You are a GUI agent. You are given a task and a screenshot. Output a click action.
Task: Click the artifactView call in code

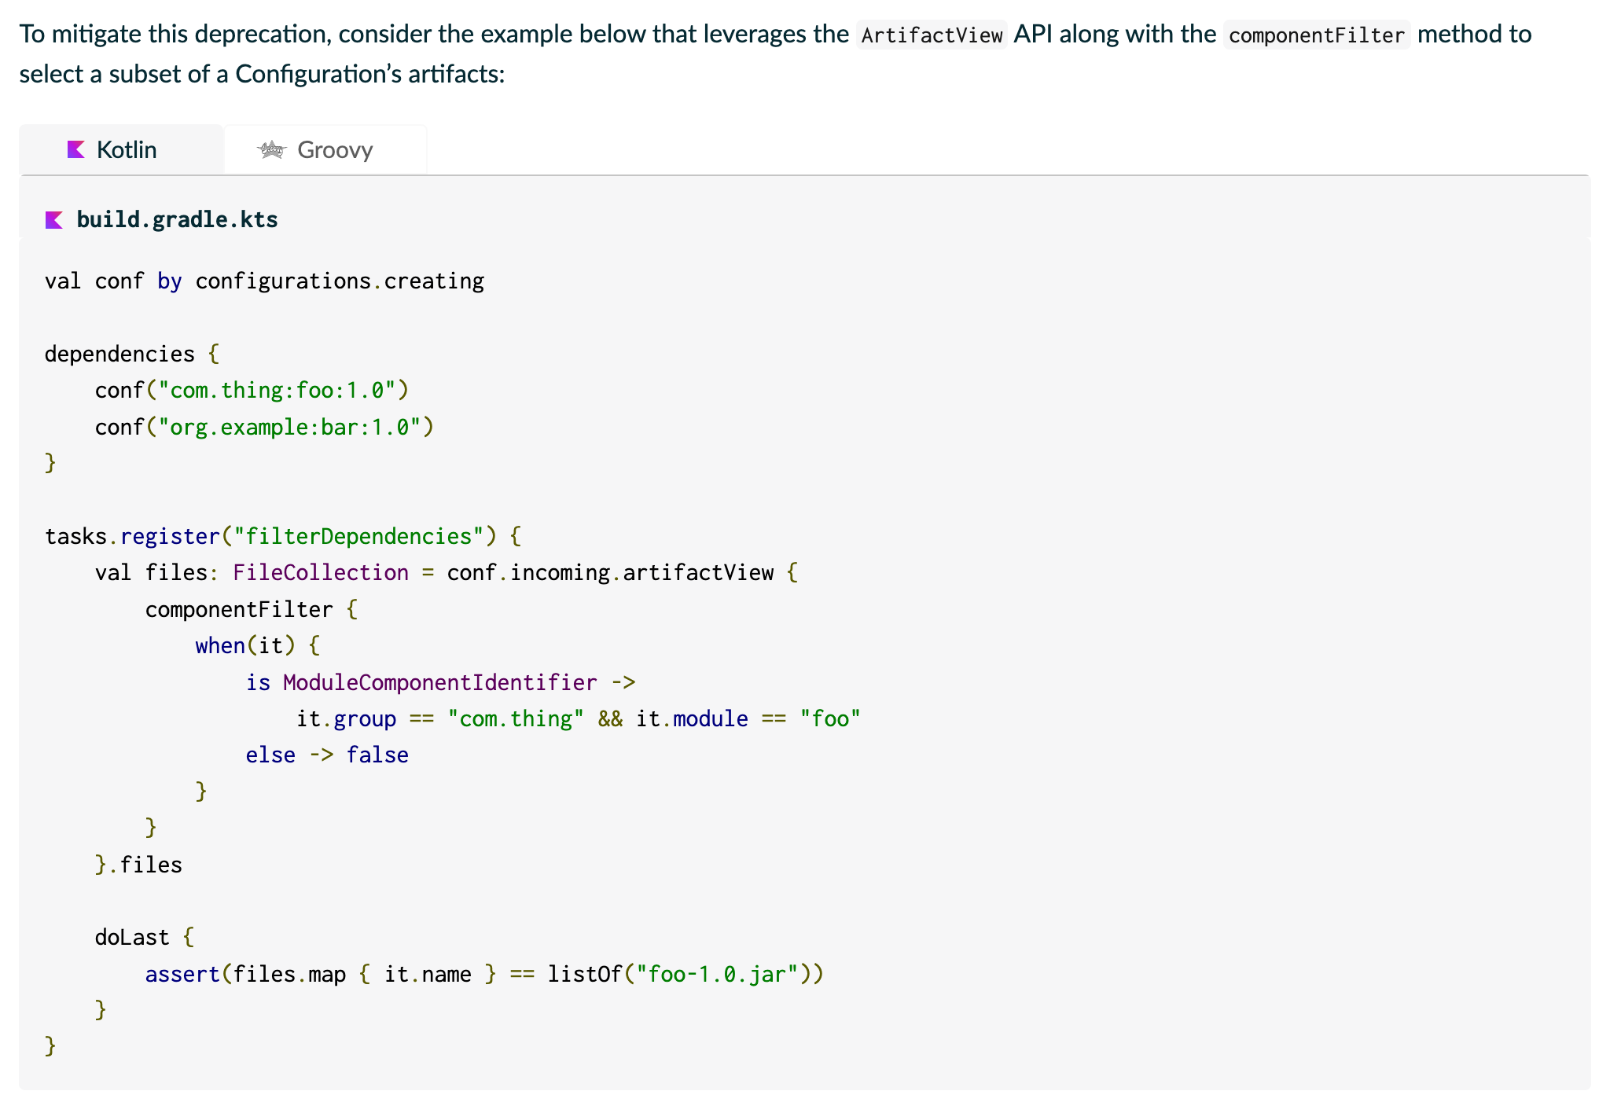698,573
